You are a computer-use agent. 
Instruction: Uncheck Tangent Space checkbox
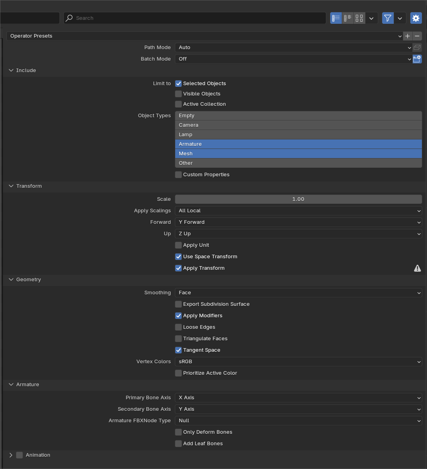[178, 350]
